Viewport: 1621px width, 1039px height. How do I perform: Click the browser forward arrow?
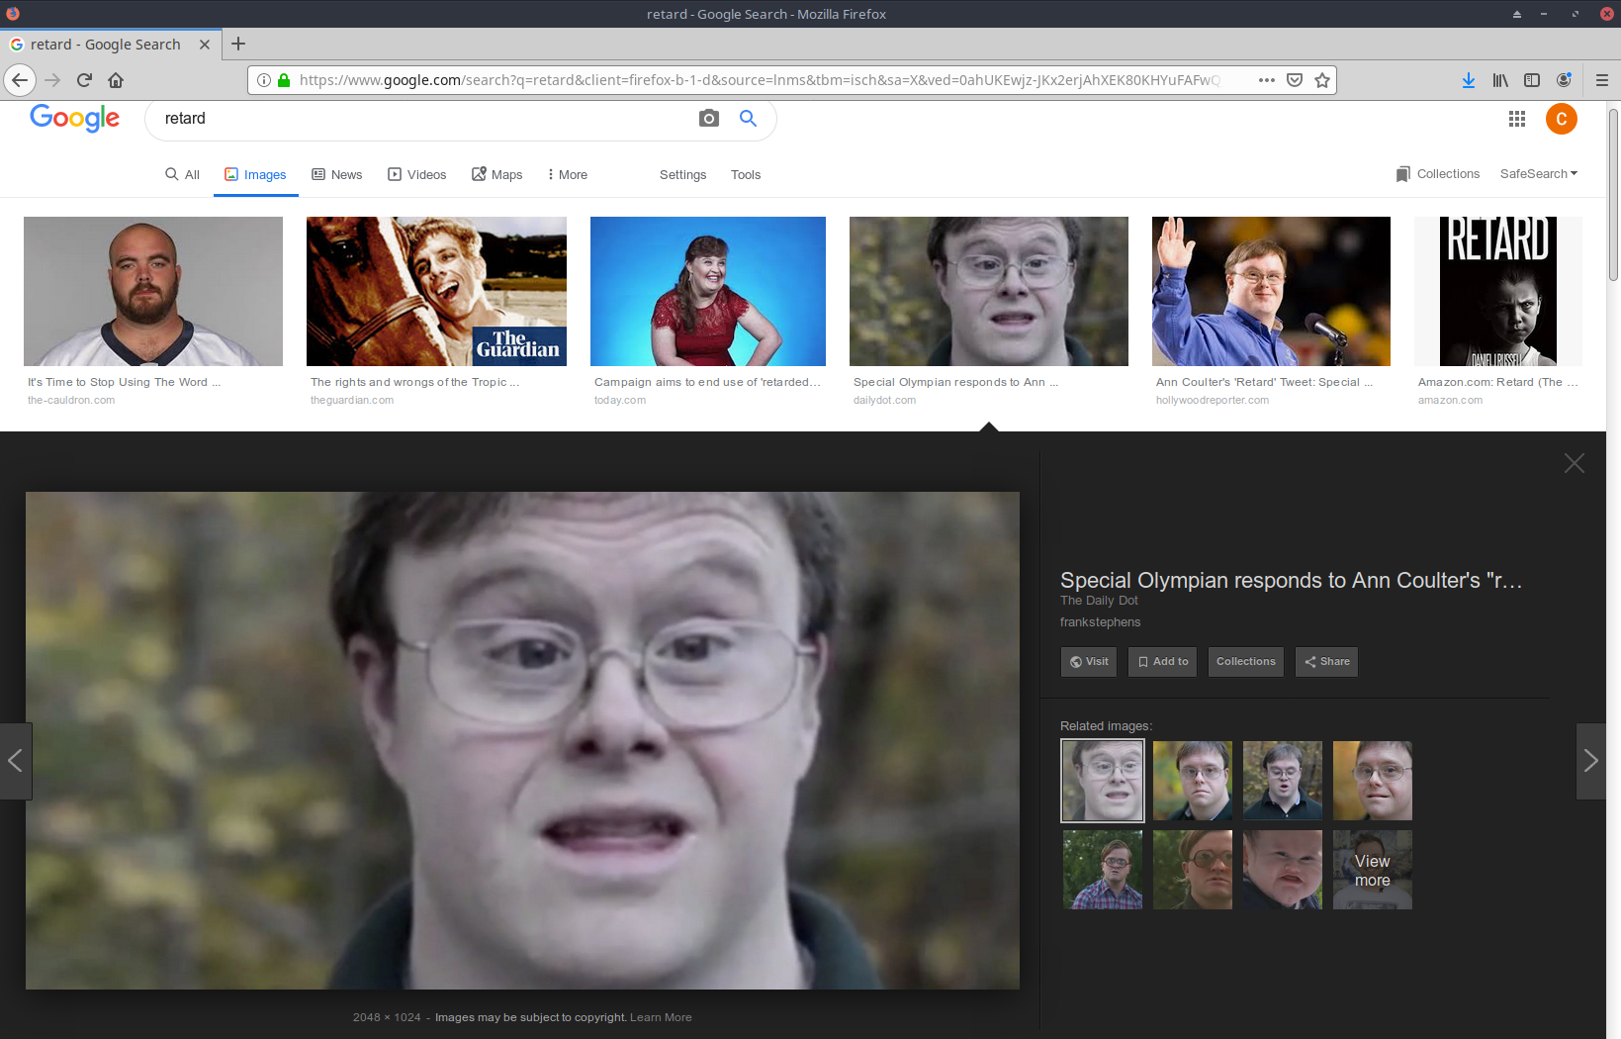tap(52, 80)
